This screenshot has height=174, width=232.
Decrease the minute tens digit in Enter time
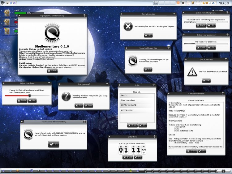[x=133, y=153]
